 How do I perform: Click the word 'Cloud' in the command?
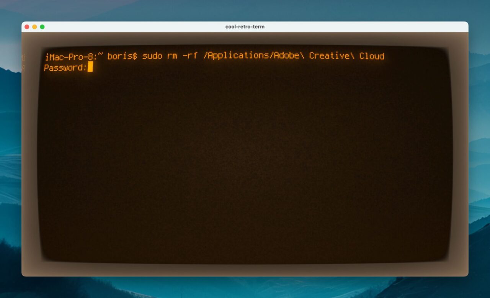click(371, 56)
